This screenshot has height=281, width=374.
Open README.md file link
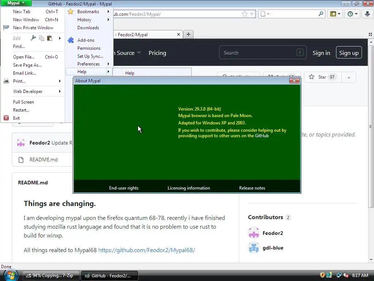click(x=43, y=160)
